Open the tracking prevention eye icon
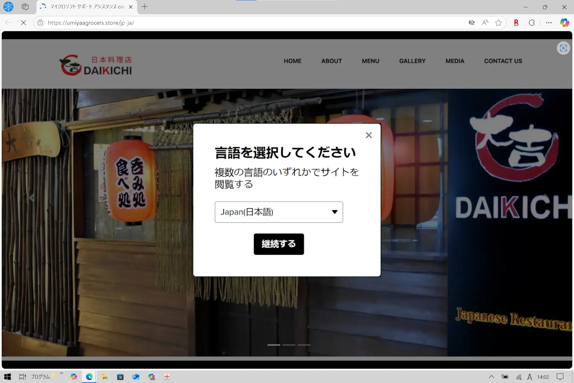Screen dimensions: 574x383 (x=472, y=23)
